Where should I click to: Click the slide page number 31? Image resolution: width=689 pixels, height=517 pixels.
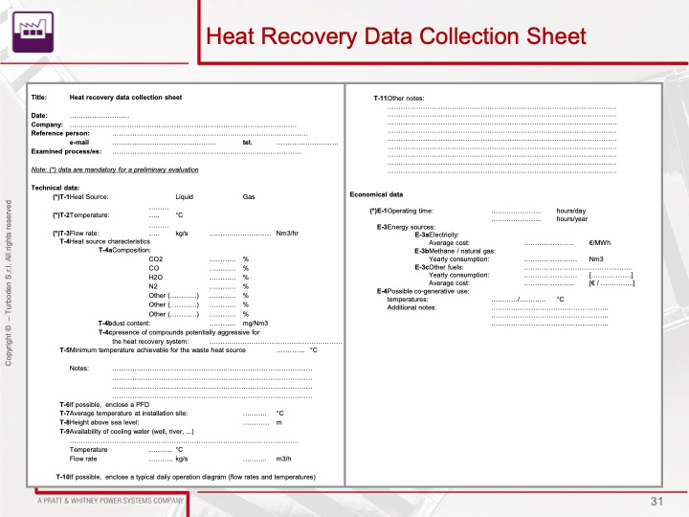click(x=656, y=502)
